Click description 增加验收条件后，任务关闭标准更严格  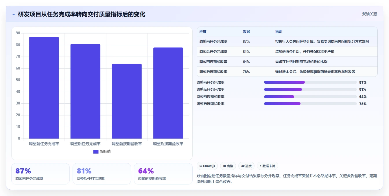point(305,52)
